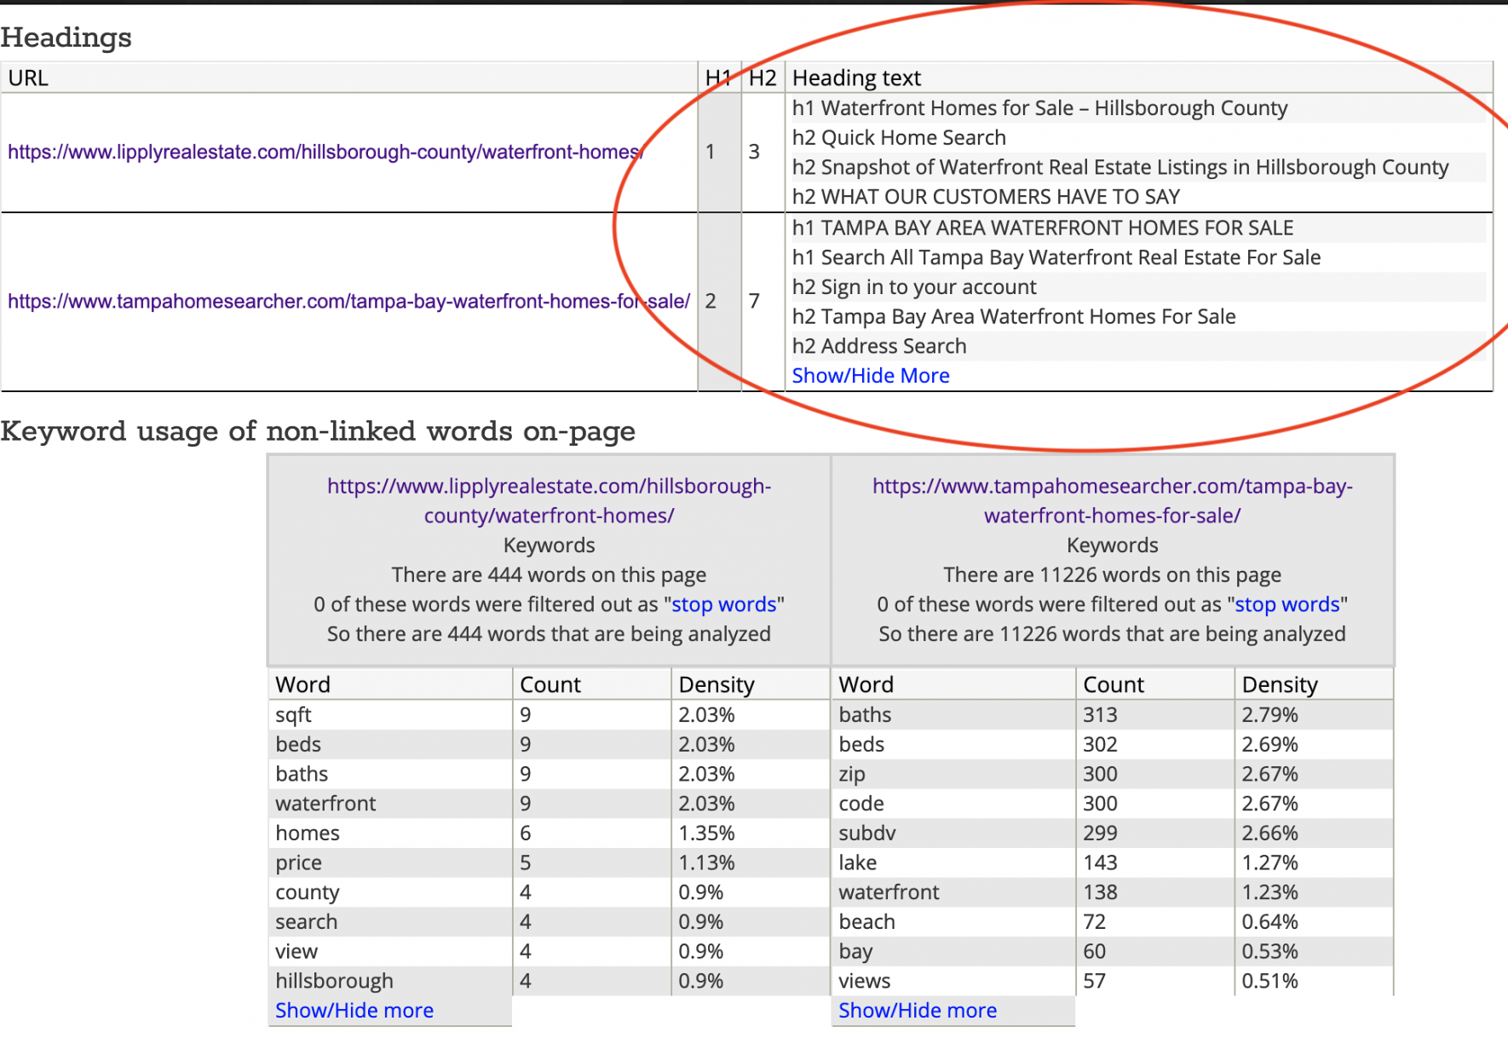Screen dimensions: 1508x1044
Task: Open tampahomesearcher URL in Headings table
Action: coord(349,302)
